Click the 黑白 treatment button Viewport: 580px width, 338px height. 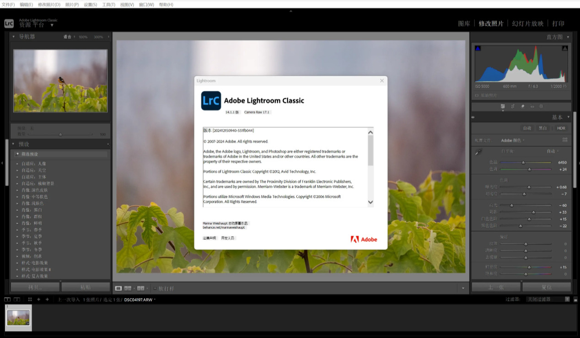click(542, 129)
